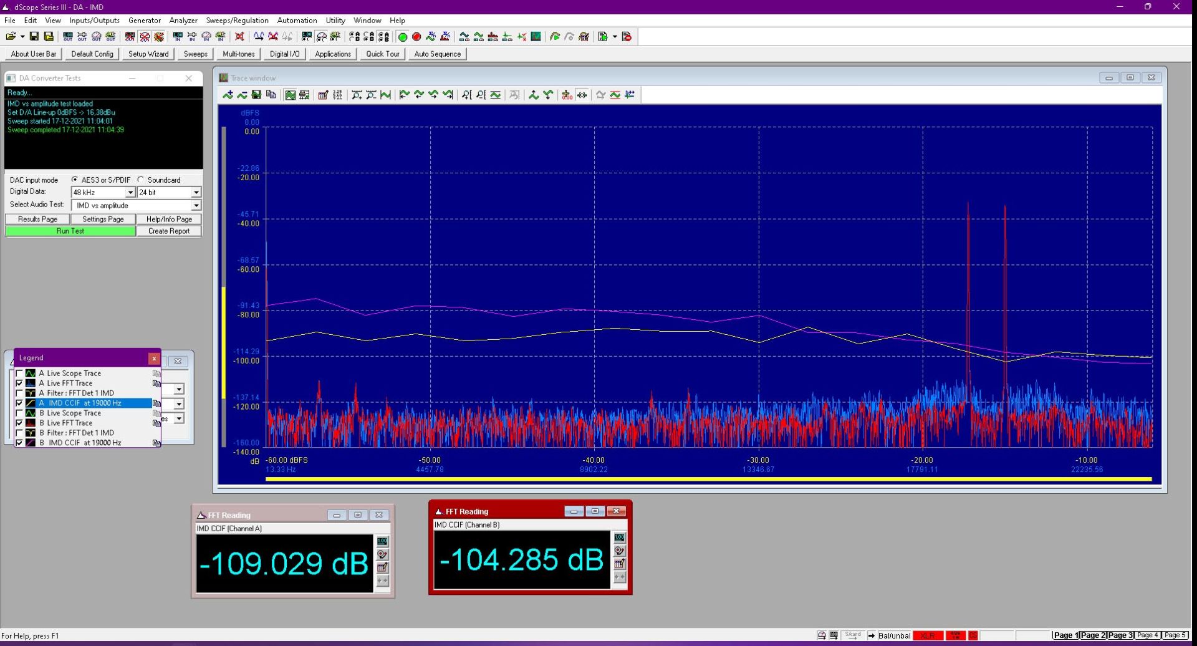Save trace using Trace window disk icon
Viewport: 1197px width, 646px height.
coord(256,95)
